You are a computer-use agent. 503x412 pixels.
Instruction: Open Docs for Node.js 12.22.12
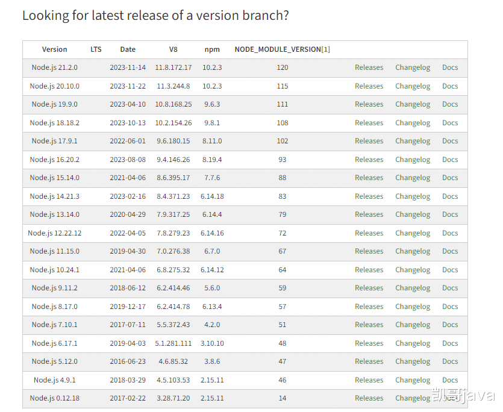450,233
